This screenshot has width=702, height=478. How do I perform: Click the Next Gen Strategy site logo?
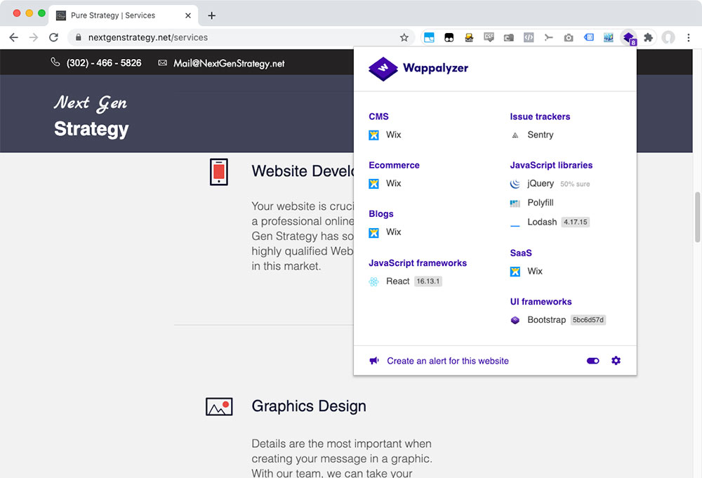pyautogui.click(x=91, y=116)
